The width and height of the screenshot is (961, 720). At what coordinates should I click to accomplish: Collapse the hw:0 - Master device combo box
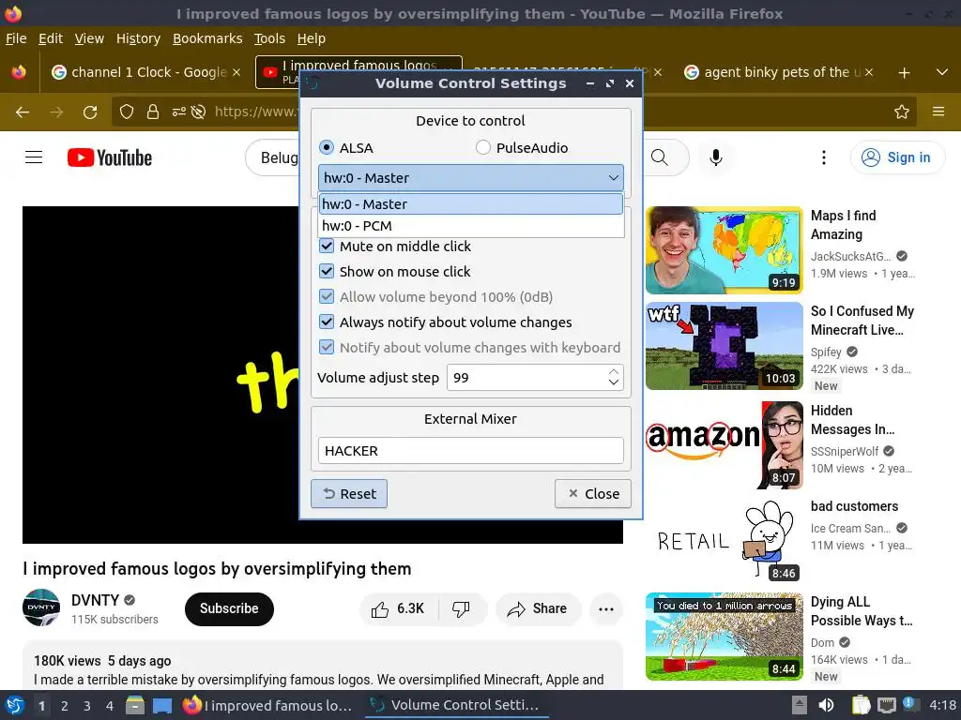point(471,177)
